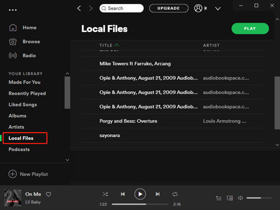The width and height of the screenshot is (280, 210).
Task: Go forward with the right arrow
Action: (91, 8)
